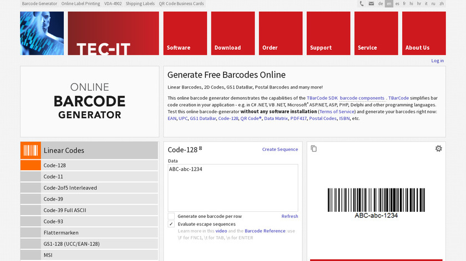Open the QR Code link
Viewport: 466px width, 261px height.
tap(251, 118)
